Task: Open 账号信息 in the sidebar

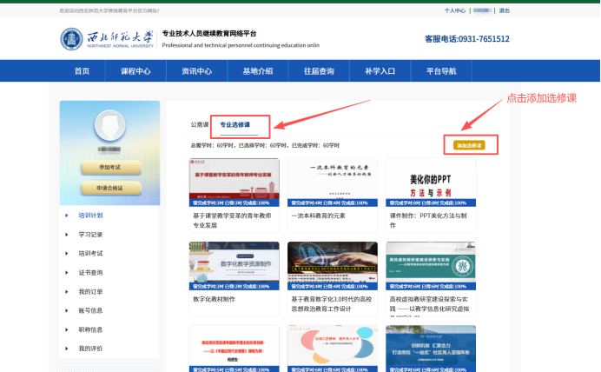Action: click(x=91, y=310)
